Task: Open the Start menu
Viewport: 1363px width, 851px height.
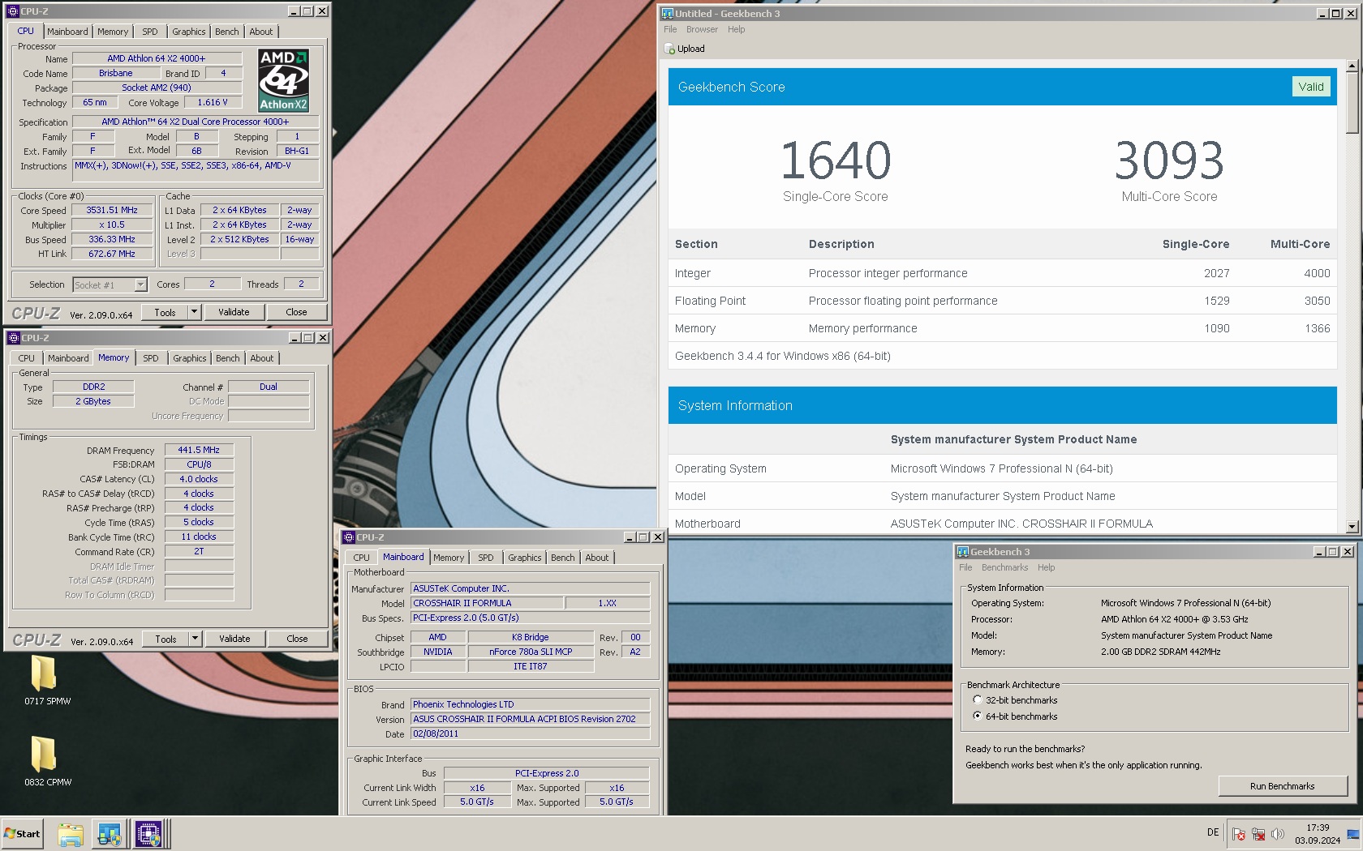Action: [23, 834]
